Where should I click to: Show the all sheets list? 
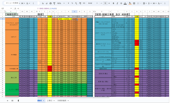[12, 101]
